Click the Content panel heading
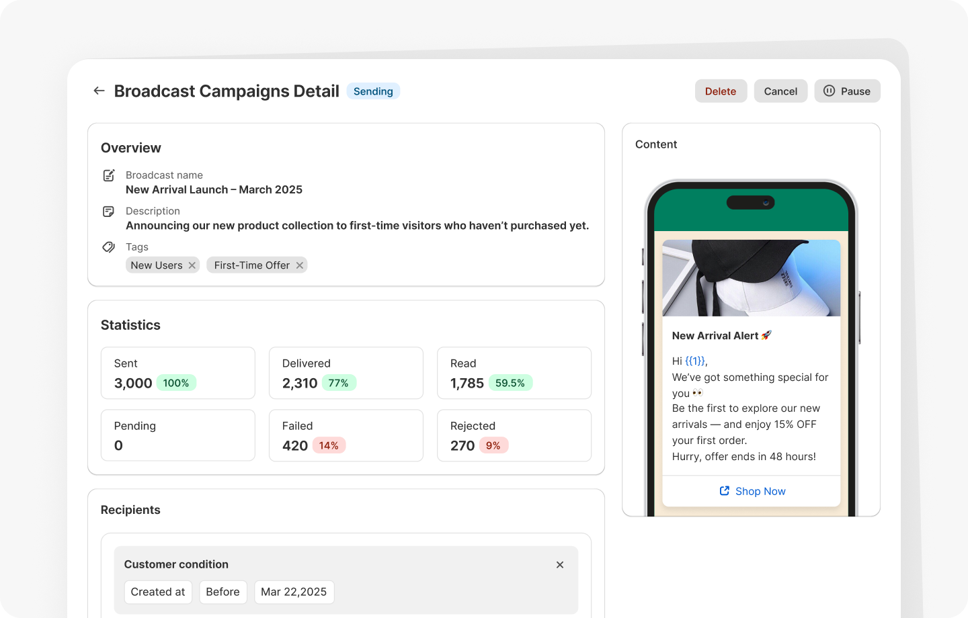Viewport: 968px width, 618px height. 656,144
